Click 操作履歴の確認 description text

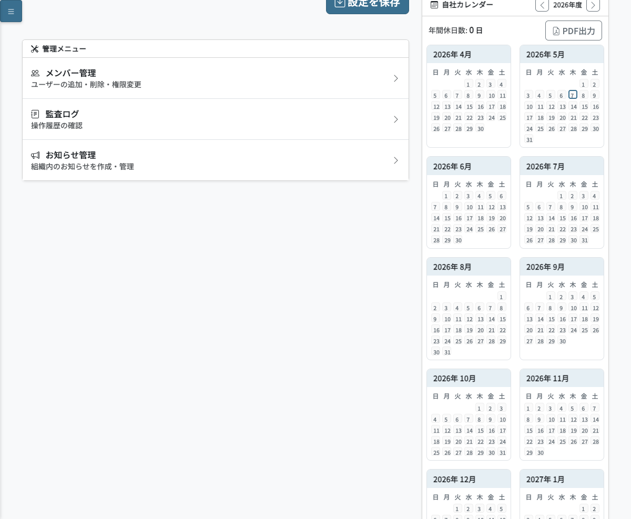(x=57, y=125)
